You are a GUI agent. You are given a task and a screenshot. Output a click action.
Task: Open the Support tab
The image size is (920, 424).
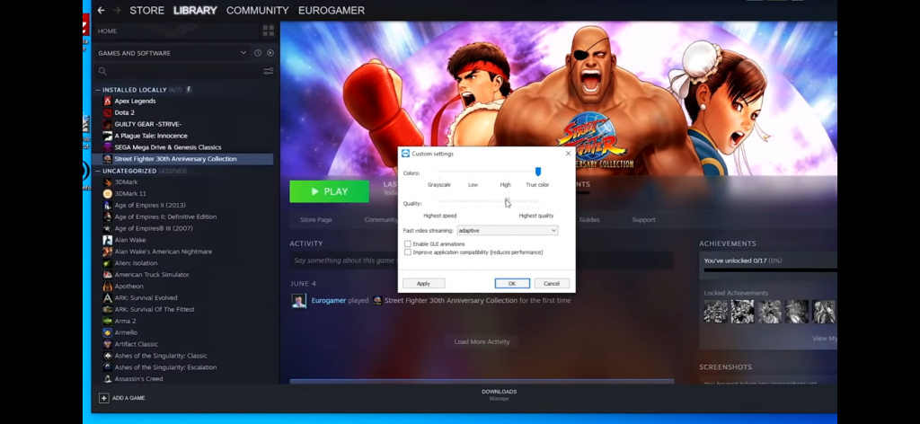(x=643, y=220)
